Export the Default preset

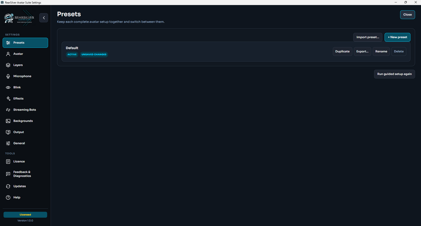(x=362, y=51)
